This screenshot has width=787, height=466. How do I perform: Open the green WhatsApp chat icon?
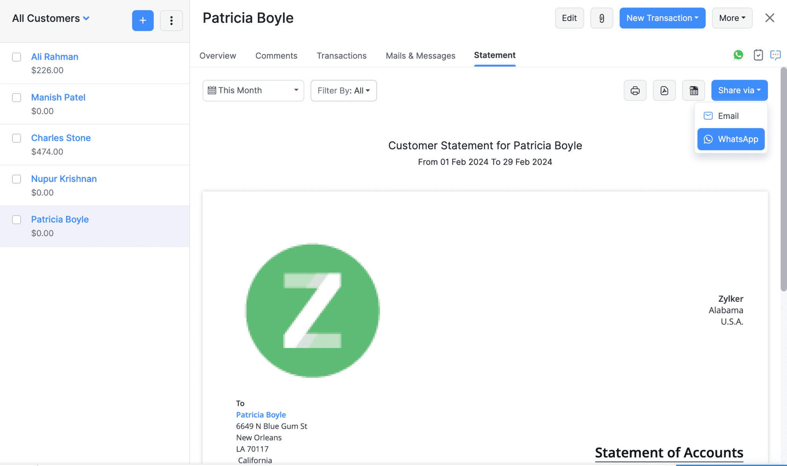(x=738, y=55)
